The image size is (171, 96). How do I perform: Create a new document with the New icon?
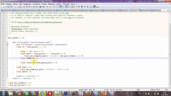click(3, 7)
